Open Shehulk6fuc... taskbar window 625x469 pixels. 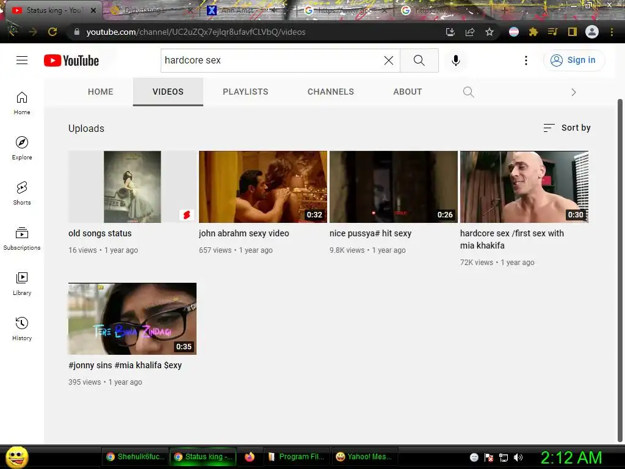pyautogui.click(x=135, y=457)
